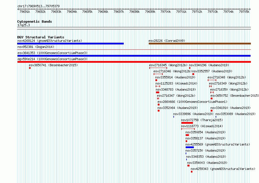Click nsv3348353 (Audano2019) label

click(206, 157)
